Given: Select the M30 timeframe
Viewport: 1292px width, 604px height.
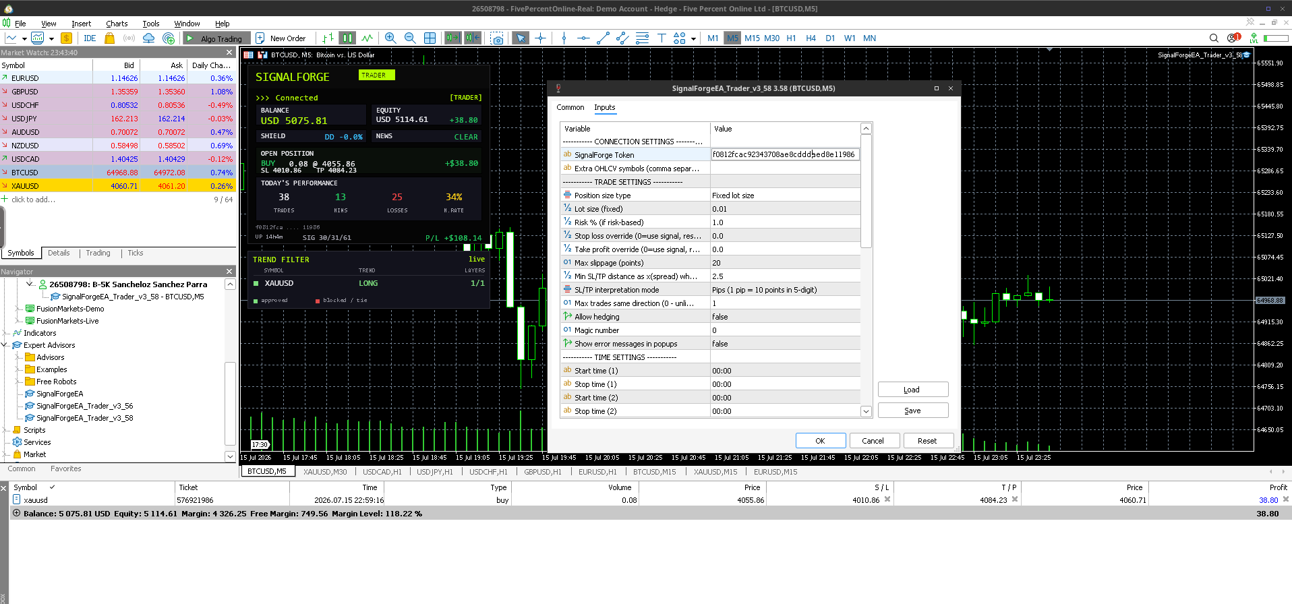Looking at the screenshot, I should tap(771, 38).
